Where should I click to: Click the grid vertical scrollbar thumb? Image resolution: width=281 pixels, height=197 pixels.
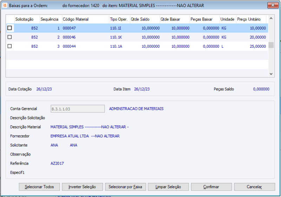[271, 45]
